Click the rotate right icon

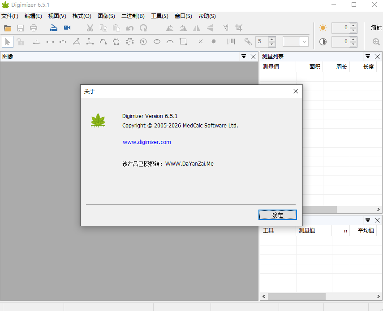coord(183,28)
